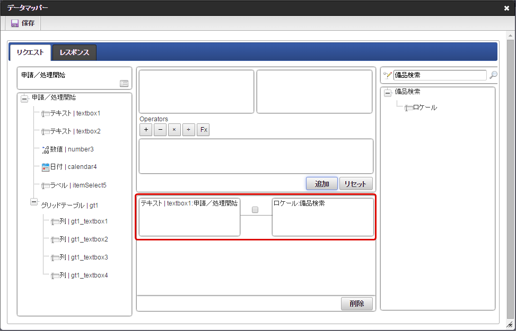
Task: Click the number3 numeric icon
Action: [46, 149]
